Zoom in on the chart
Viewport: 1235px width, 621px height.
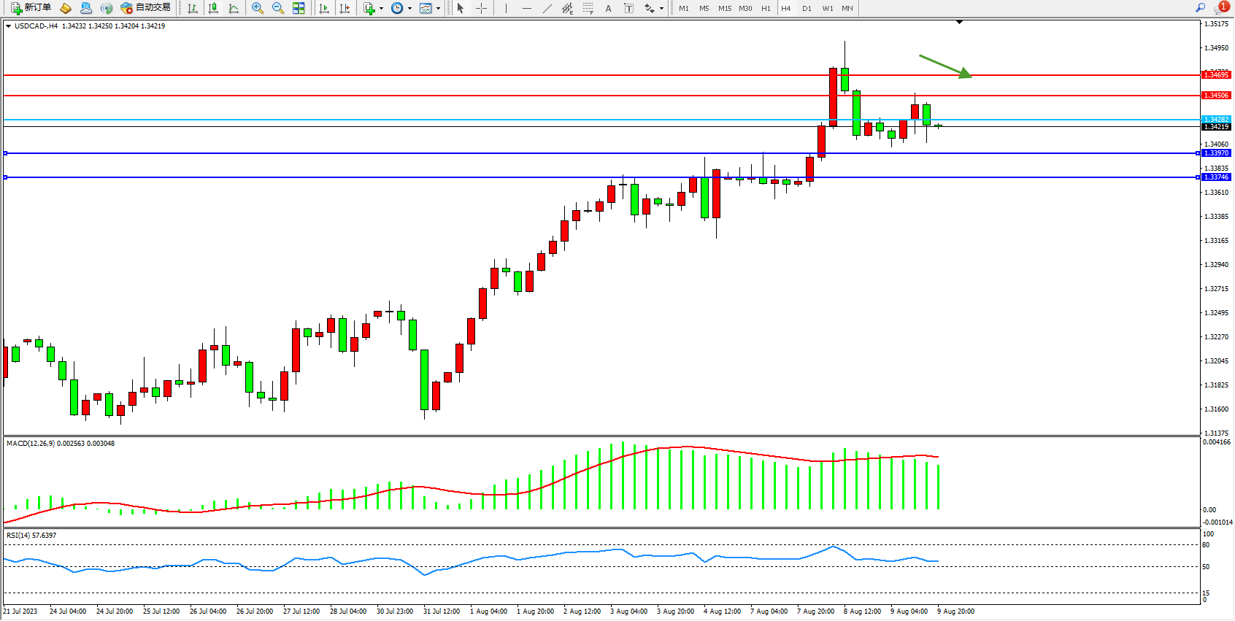point(258,8)
